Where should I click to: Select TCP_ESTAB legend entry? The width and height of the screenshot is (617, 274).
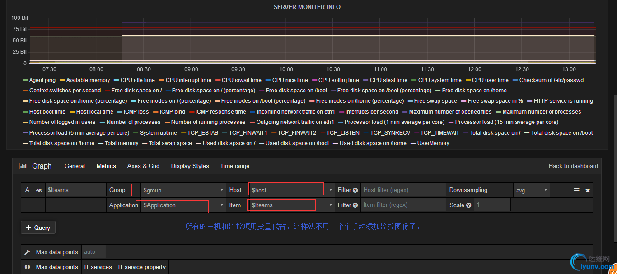click(203, 133)
